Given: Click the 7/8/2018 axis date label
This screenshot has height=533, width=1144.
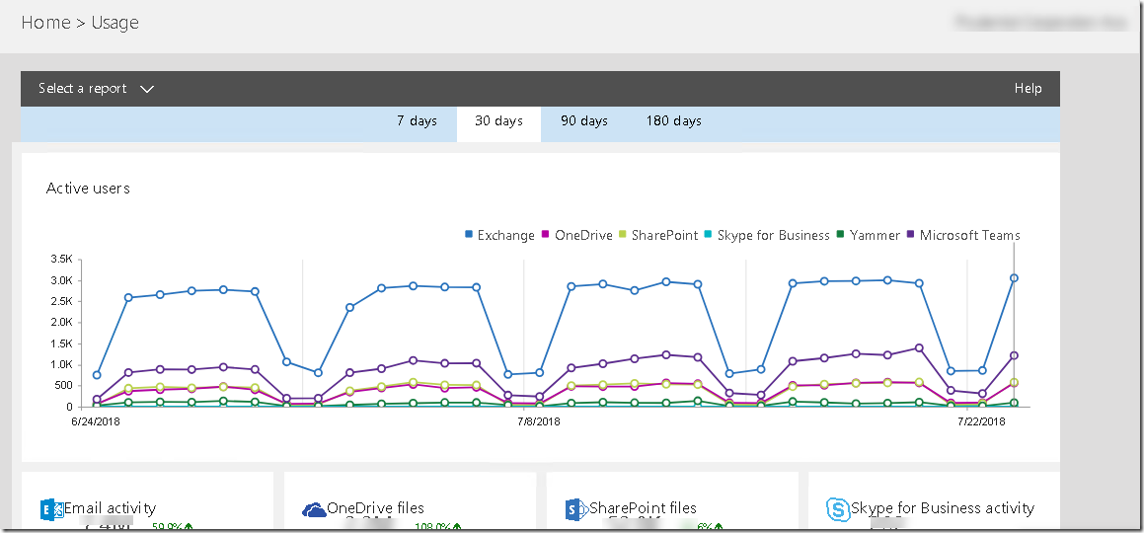Looking at the screenshot, I should click(x=538, y=421).
